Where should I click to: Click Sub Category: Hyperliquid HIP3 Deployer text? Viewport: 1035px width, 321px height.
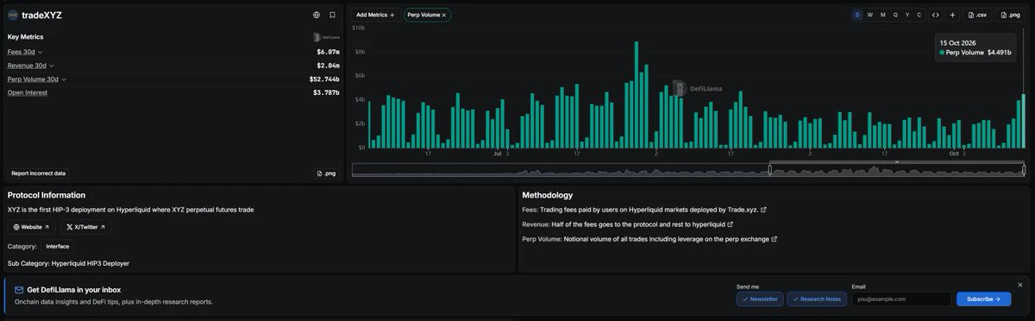68,263
